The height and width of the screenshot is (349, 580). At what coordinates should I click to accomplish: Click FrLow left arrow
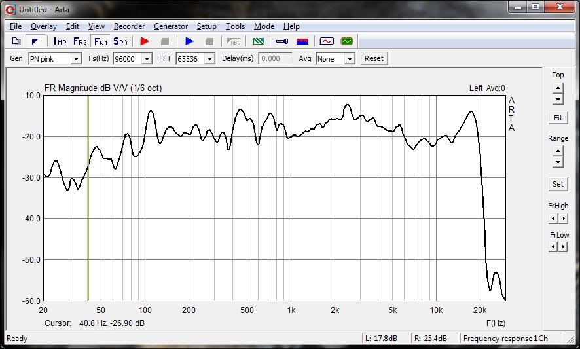[553, 246]
